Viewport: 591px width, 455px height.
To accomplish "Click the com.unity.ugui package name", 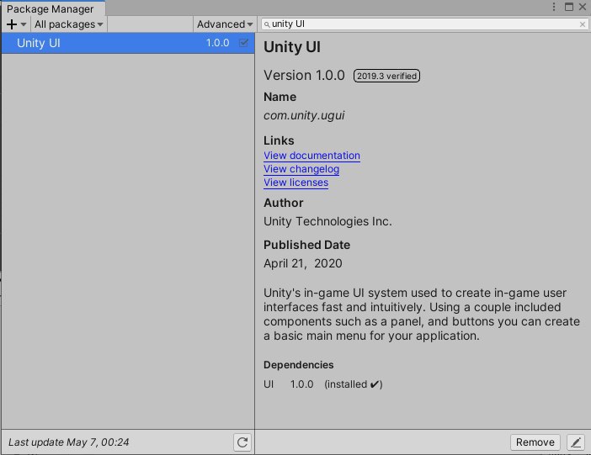I will point(304,115).
